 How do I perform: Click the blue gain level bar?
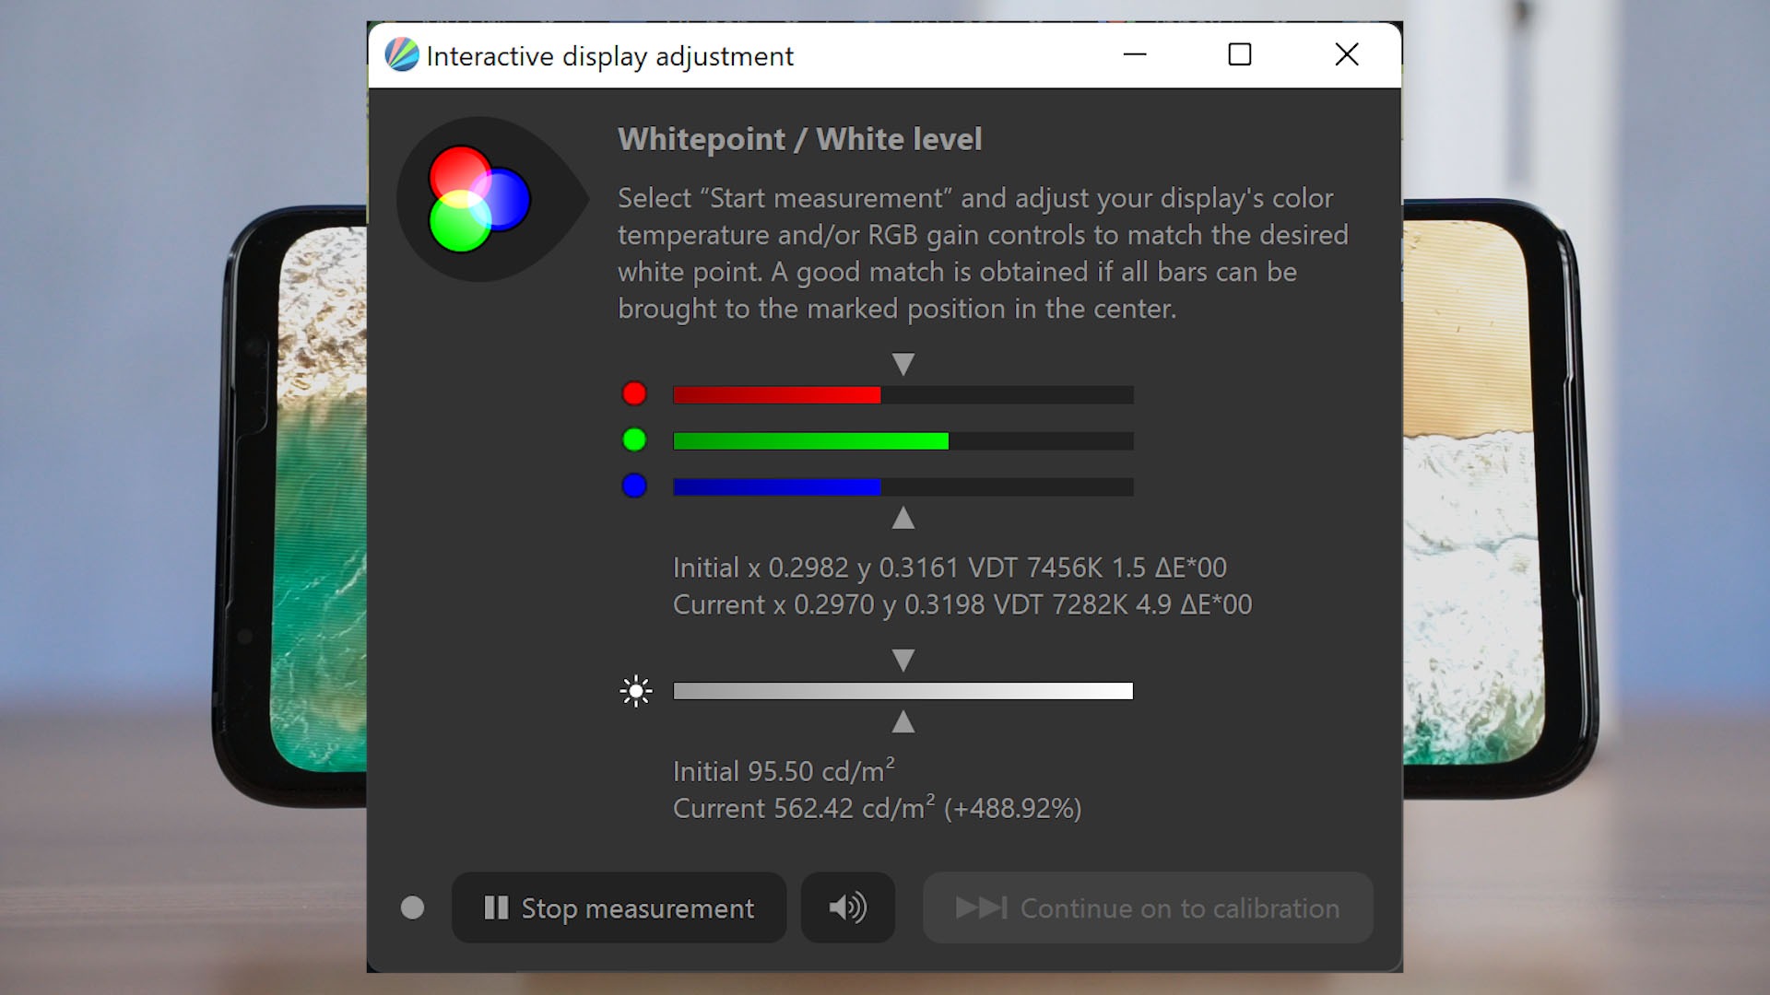[903, 487]
